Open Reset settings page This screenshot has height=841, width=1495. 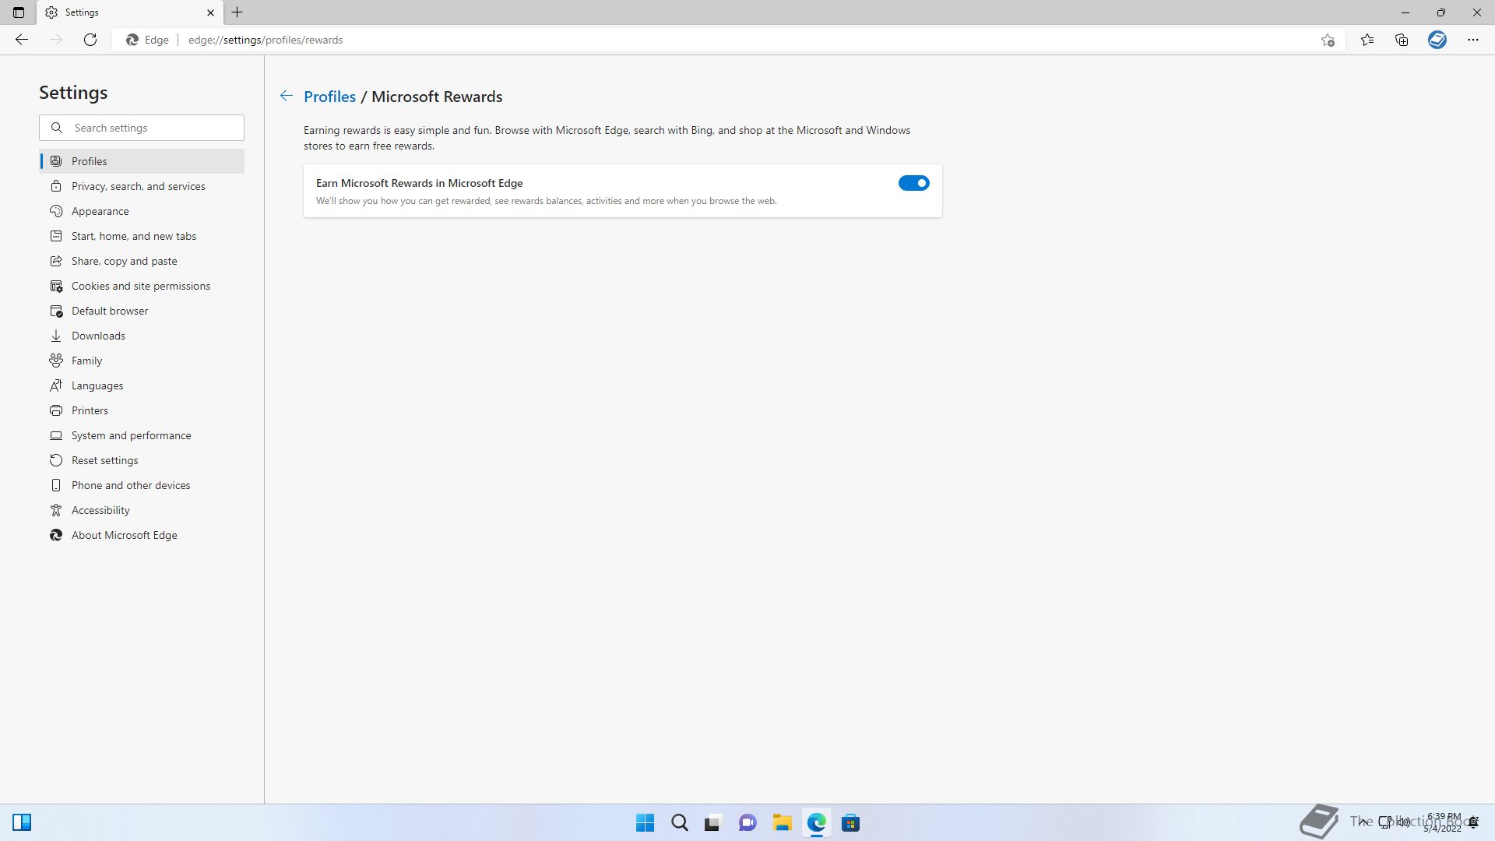(142, 460)
